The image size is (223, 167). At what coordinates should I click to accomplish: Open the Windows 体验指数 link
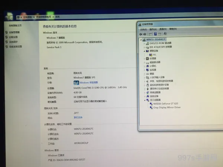(x=89, y=82)
